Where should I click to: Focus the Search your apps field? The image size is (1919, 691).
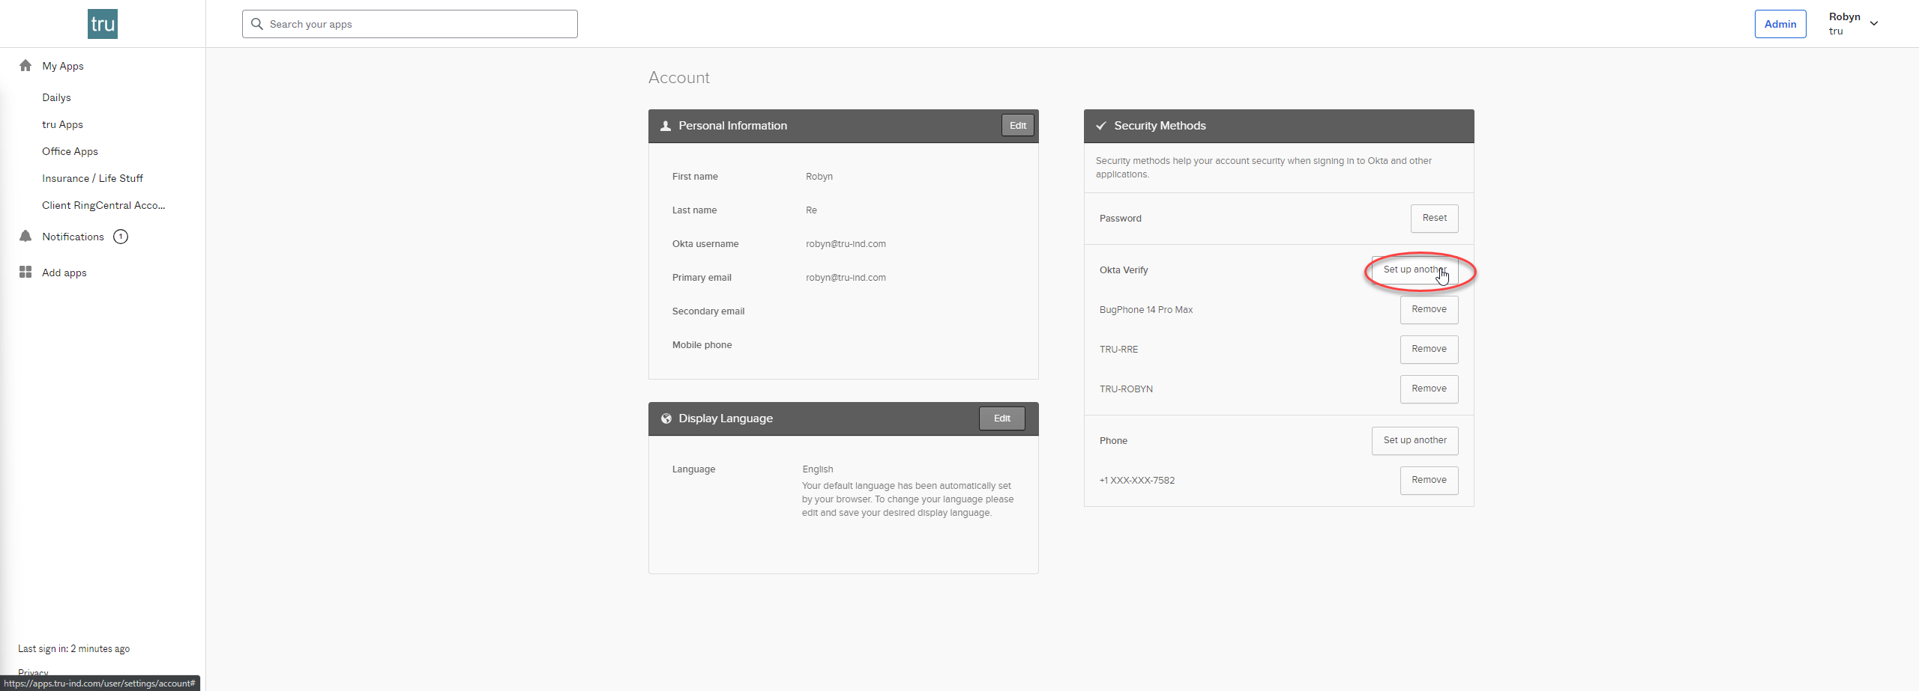point(410,24)
